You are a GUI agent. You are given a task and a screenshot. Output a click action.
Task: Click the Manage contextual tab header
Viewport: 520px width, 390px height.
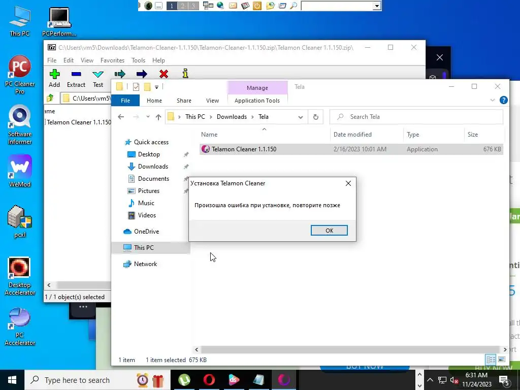coord(257,88)
